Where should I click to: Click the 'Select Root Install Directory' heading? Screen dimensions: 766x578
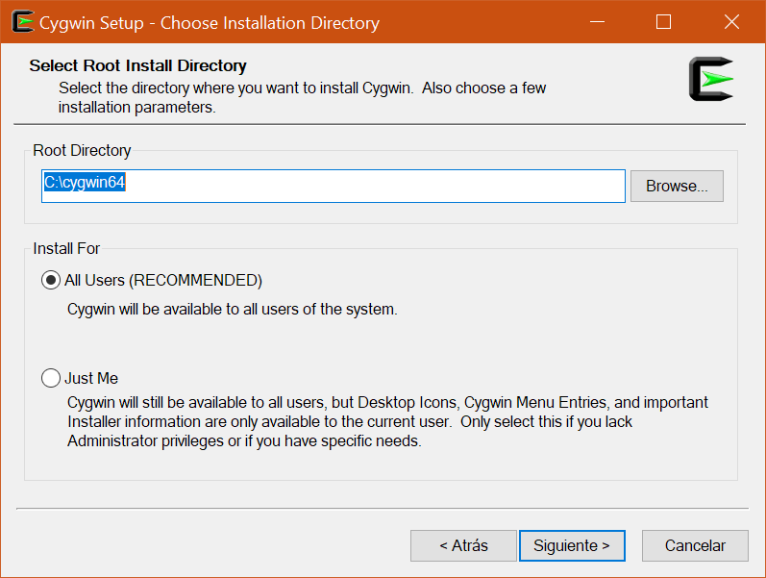point(137,65)
